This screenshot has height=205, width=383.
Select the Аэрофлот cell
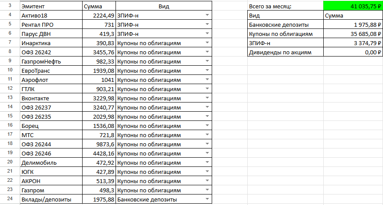tap(51, 80)
